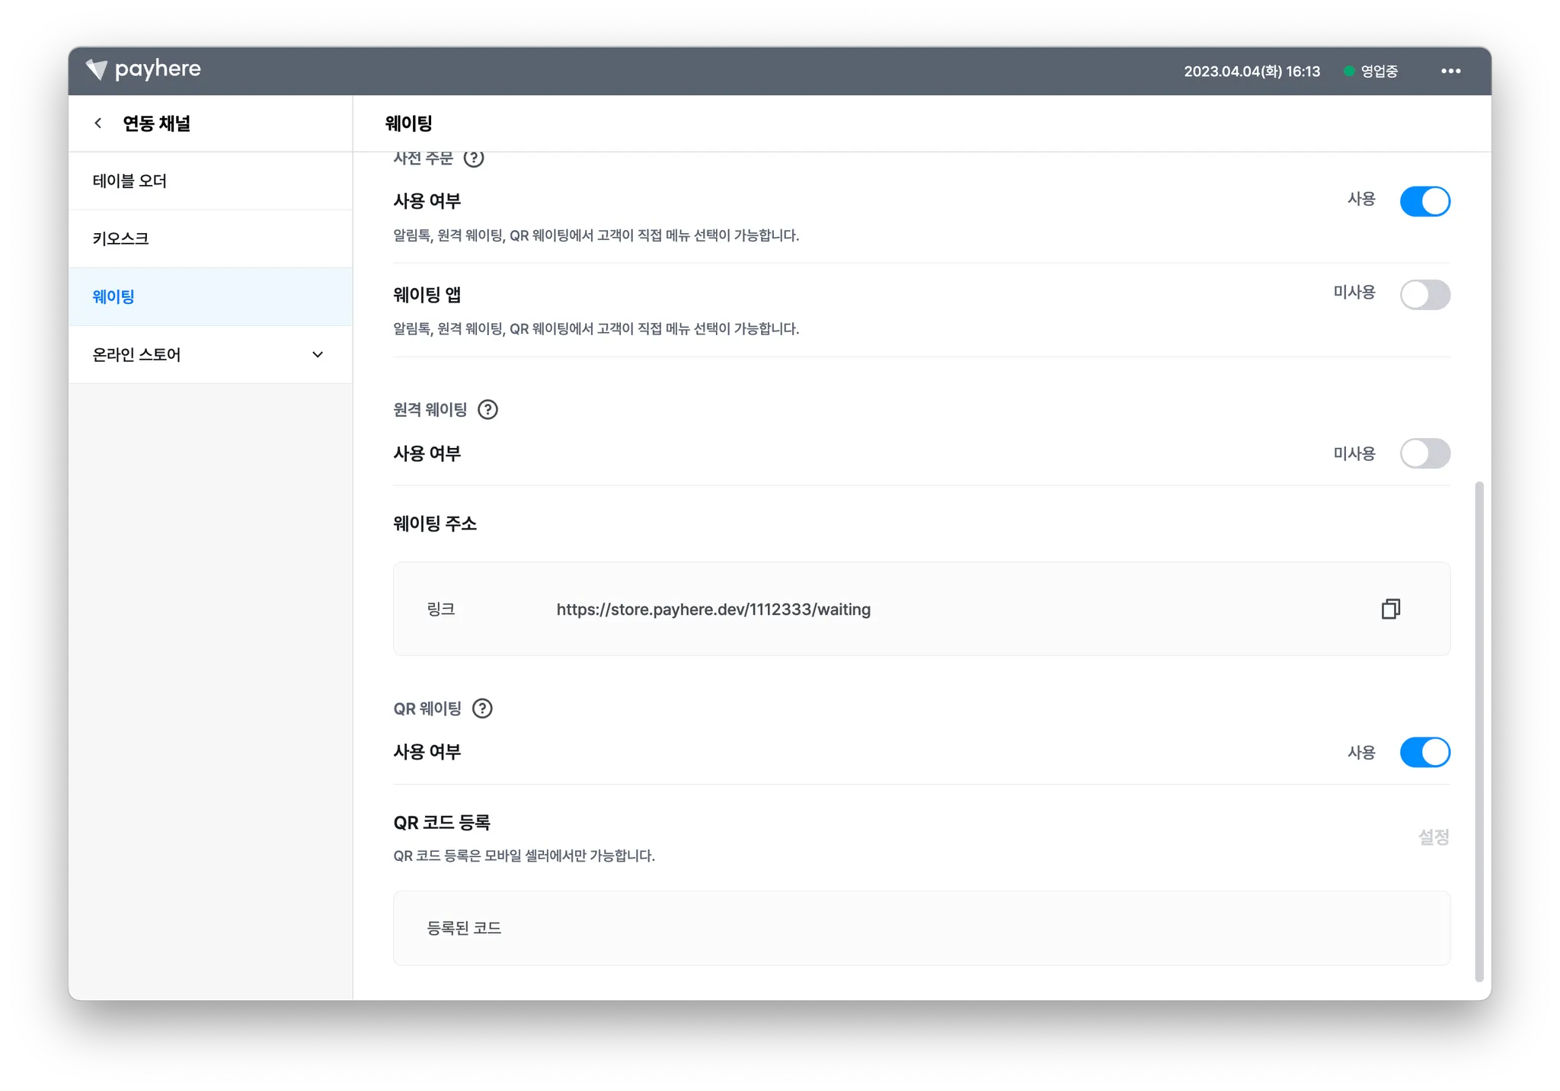1560x1091 pixels.
Task: Enable the 원격 웨이팅 사용 여부 toggle
Action: coord(1424,453)
